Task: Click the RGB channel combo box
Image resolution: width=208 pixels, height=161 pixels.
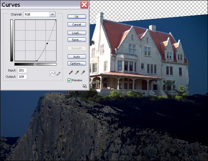Action: click(x=39, y=14)
